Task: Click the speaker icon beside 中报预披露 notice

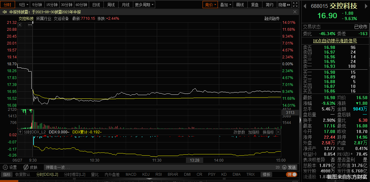Action: [4, 12]
